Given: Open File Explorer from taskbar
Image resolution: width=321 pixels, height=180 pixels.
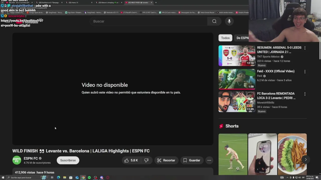Looking at the screenshot, I should coord(65,177).
